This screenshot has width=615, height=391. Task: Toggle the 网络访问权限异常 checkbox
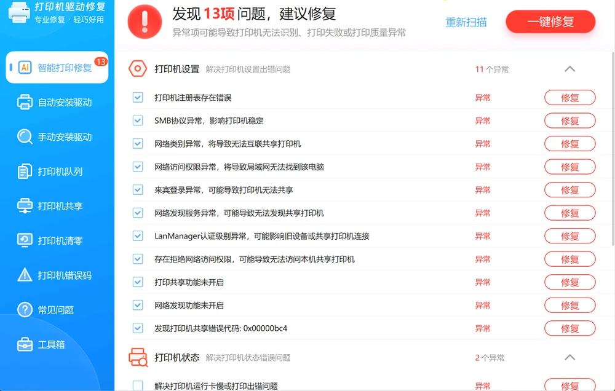pos(138,167)
